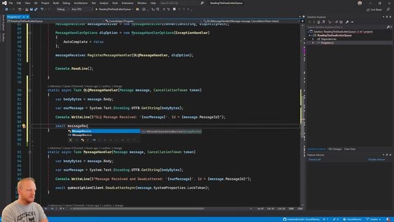Switch to the Class View tab

(x=350, y=149)
